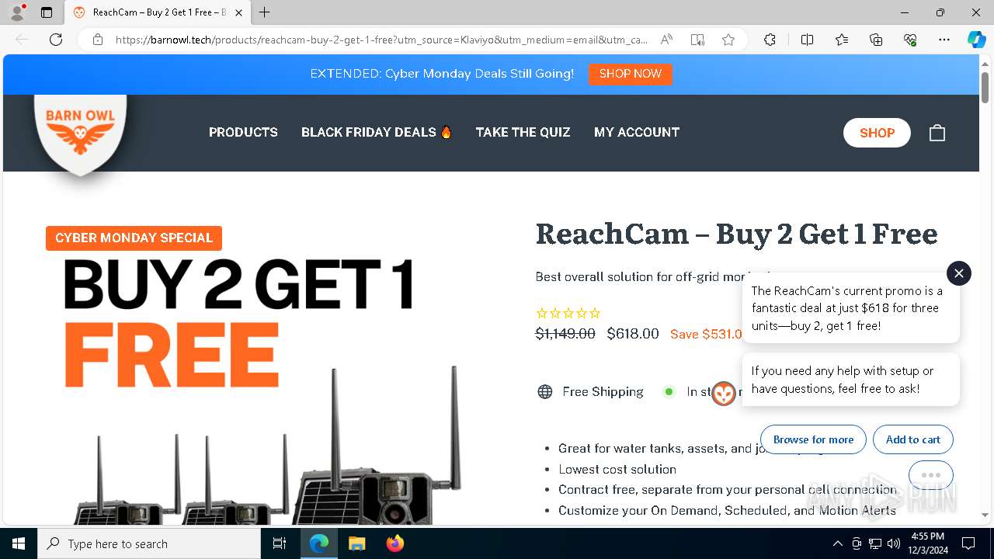Click the Browse for more button

coord(813,439)
